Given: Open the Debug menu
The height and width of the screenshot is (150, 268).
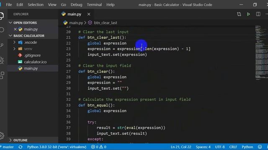Looking at the screenshot, I should coord(76,5).
